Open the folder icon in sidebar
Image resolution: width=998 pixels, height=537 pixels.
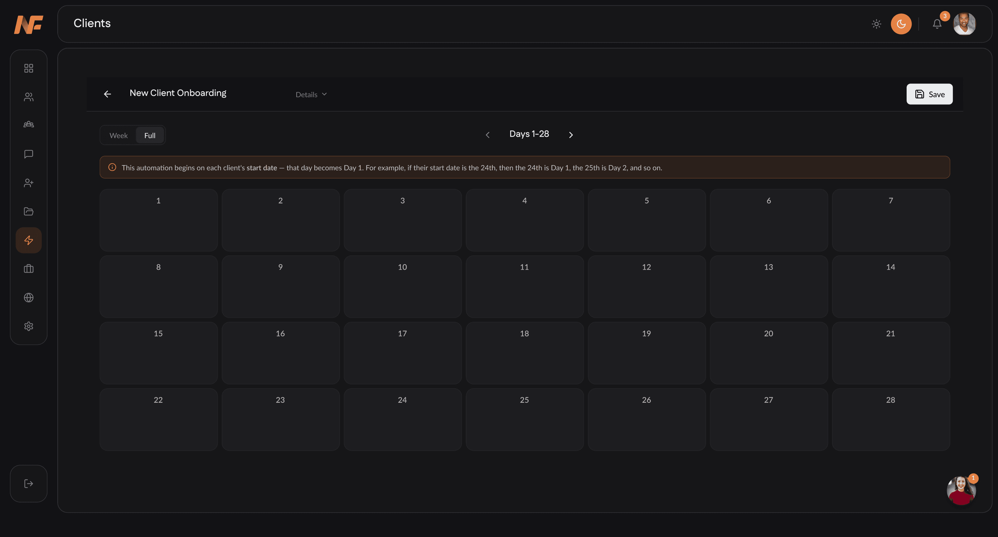(29, 211)
